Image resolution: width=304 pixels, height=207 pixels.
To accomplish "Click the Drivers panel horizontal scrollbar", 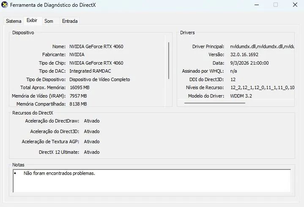I will tap(215, 103).
